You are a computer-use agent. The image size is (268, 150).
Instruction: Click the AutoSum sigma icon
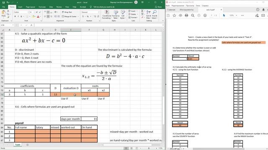(x=142, y=11)
